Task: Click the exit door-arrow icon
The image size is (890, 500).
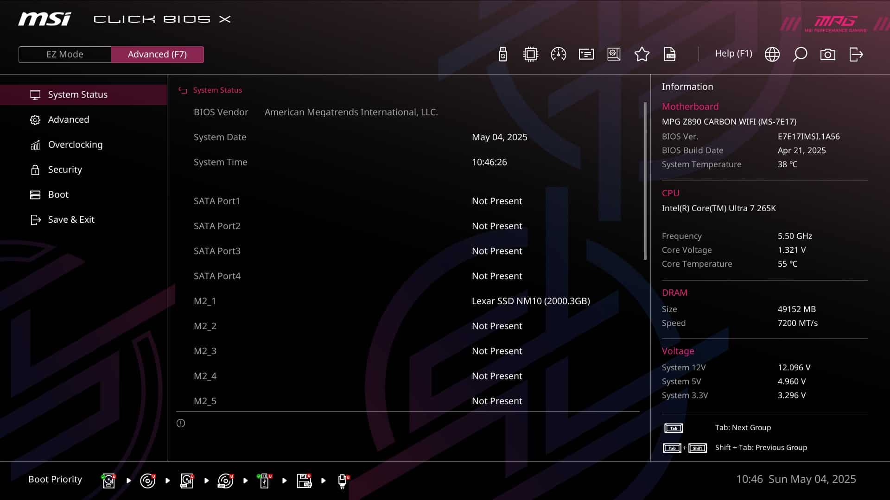Action: (x=856, y=54)
